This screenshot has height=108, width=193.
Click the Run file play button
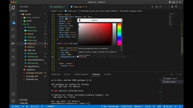[x=153, y=7]
